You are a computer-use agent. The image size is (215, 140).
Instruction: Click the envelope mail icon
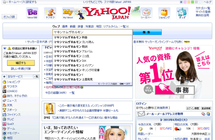141,114
